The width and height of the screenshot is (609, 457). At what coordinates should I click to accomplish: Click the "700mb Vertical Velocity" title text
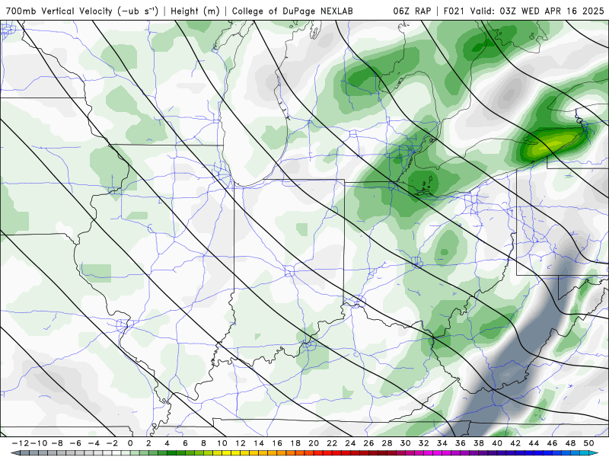(x=59, y=11)
